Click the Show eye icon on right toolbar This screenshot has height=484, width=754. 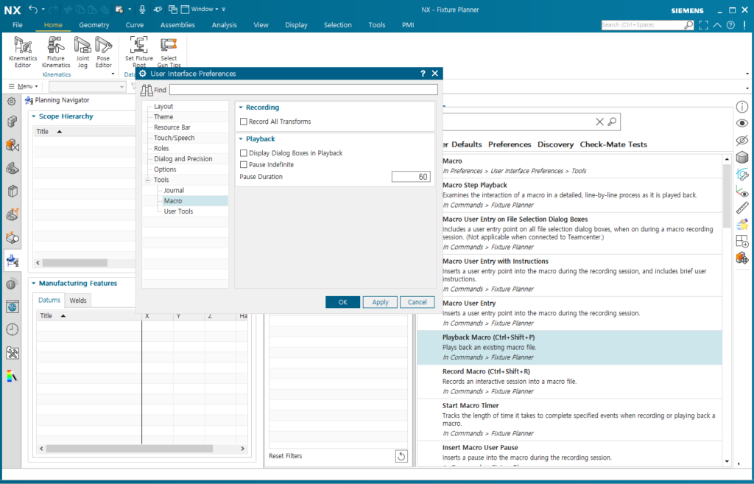pyautogui.click(x=742, y=124)
